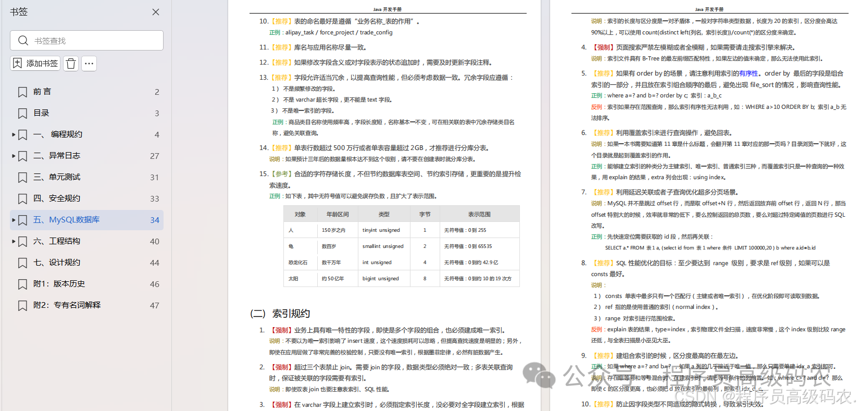
Task: Expand the 一、编程规约 bookmark arrow
Action: pyautogui.click(x=14, y=134)
